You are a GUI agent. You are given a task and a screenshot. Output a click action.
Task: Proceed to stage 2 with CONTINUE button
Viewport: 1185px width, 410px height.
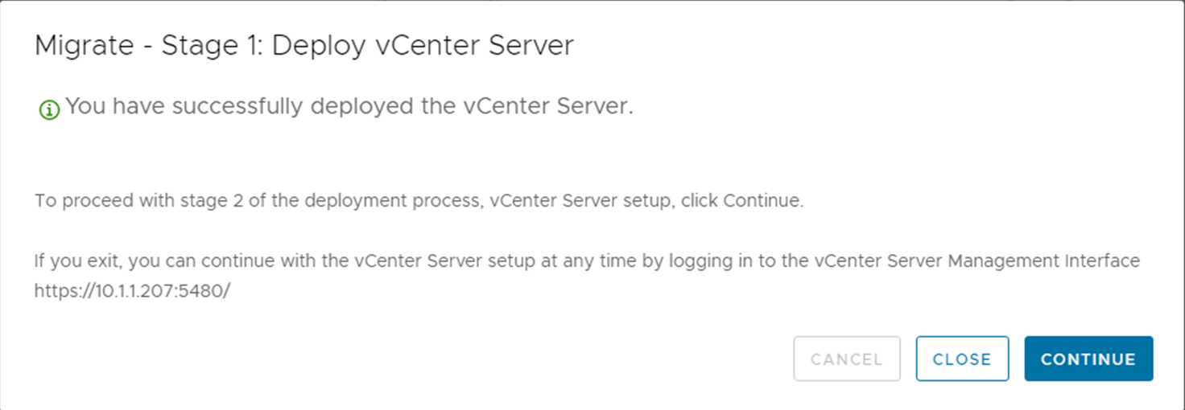pyautogui.click(x=1088, y=359)
